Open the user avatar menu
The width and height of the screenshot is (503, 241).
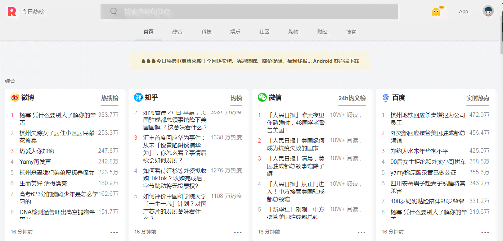[488, 11]
